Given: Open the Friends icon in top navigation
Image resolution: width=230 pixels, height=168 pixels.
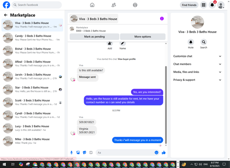Looking at the screenshot, I should tap(114, 5).
